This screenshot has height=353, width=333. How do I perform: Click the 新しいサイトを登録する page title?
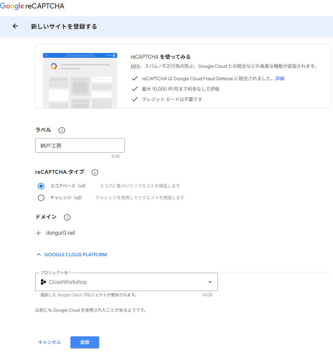click(x=64, y=27)
